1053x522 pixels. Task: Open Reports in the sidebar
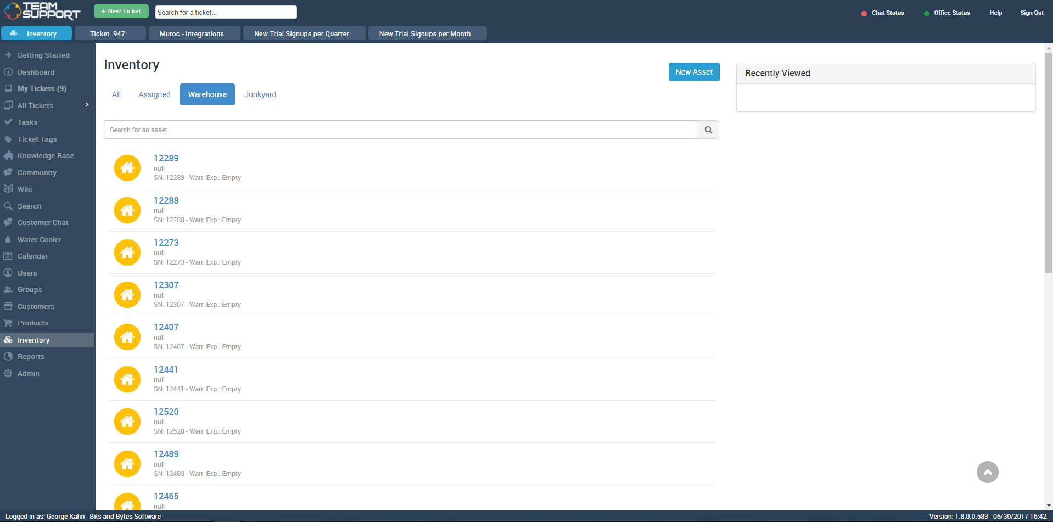(x=31, y=356)
